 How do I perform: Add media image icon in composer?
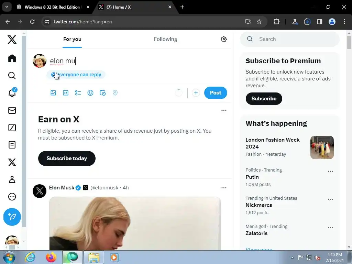click(53, 93)
